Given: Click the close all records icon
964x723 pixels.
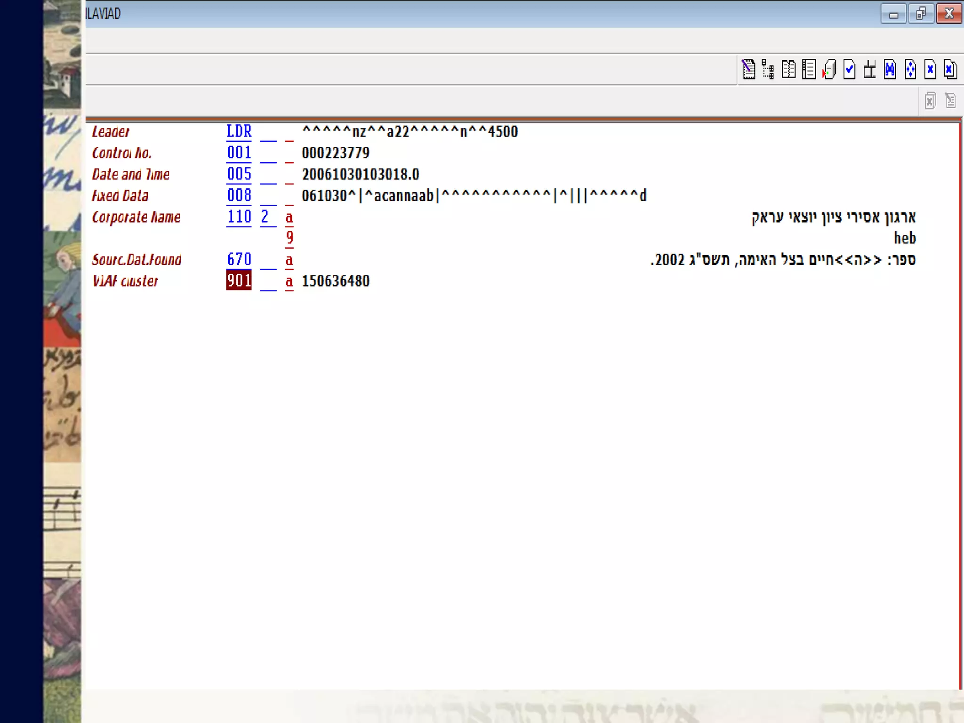Looking at the screenshot, I should point(950,69).
